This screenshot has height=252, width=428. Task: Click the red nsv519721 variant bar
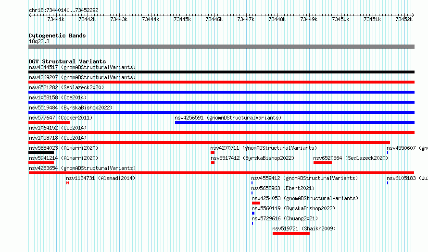[291, 233]
